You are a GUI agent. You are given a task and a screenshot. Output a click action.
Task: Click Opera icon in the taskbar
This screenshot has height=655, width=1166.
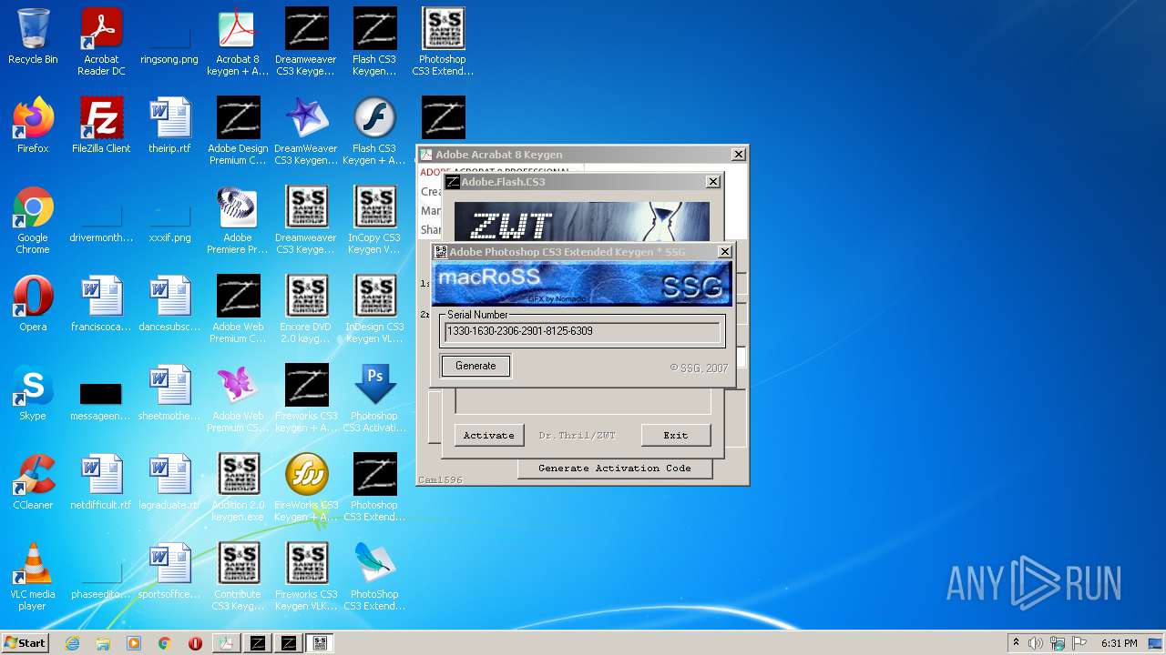coord(195,643)
